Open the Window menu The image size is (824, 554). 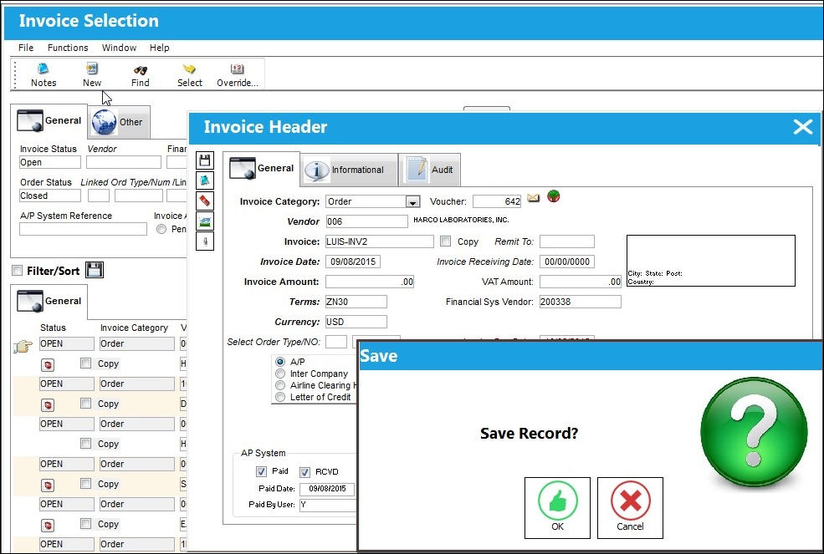point(120,48)
